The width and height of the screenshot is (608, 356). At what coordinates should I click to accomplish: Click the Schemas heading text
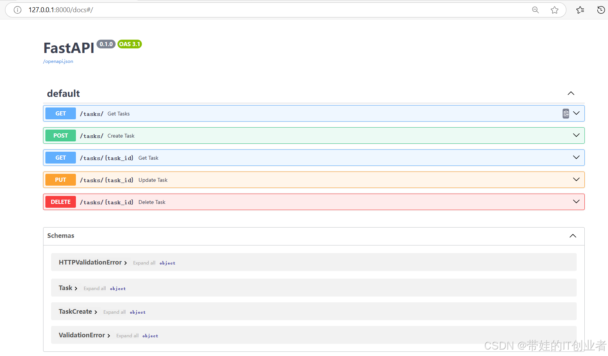61,236
